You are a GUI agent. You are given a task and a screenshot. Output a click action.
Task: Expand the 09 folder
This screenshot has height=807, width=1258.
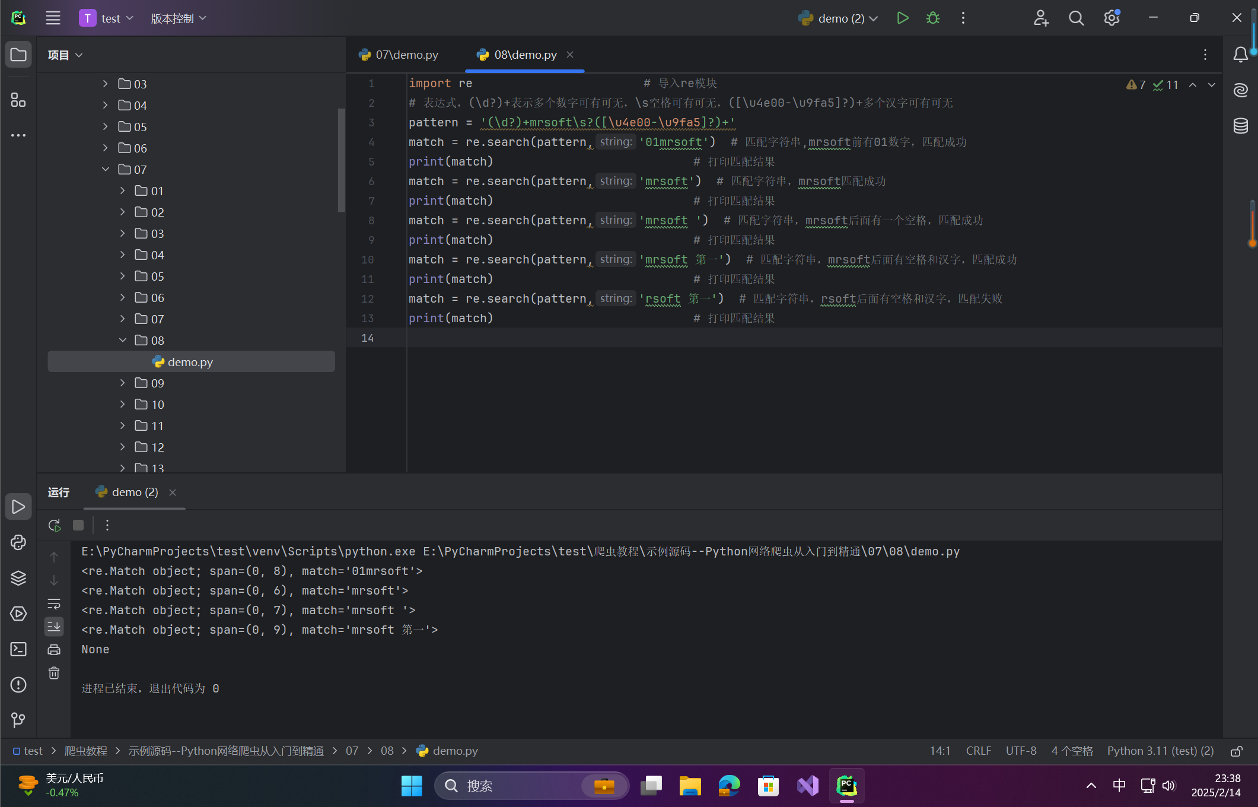[x=123, y=383]
